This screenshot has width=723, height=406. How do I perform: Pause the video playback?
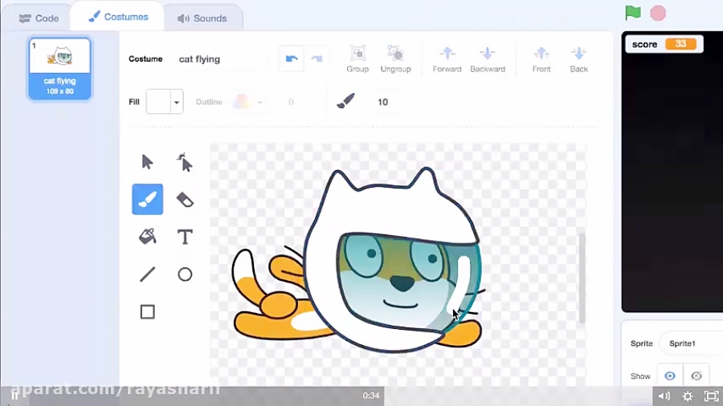[x=14, y=396]
